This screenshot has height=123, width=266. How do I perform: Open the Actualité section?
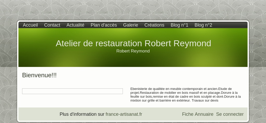coord(75,25)
